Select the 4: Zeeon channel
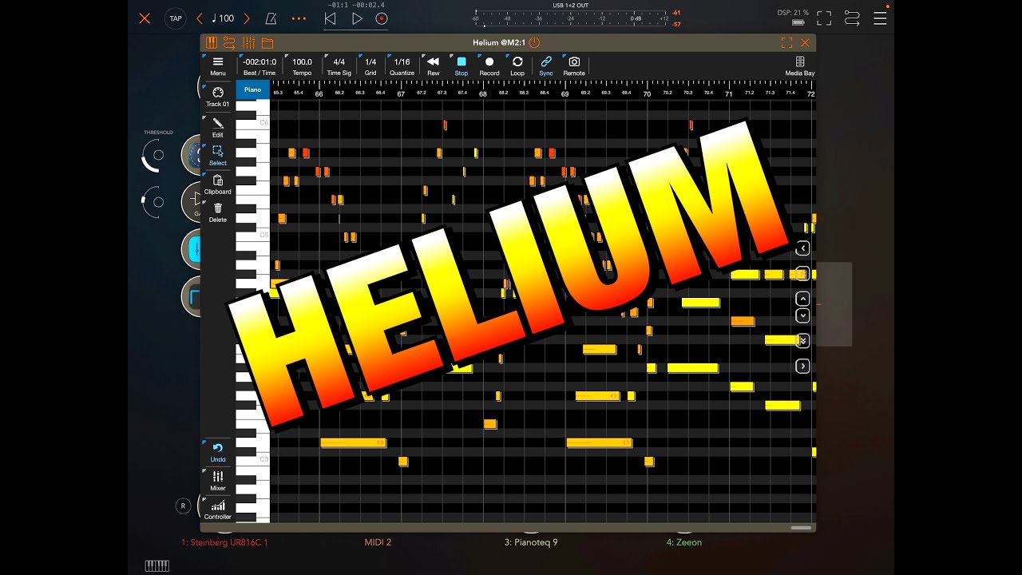The width and height of the screenshot is (1022, 575). 684,542
